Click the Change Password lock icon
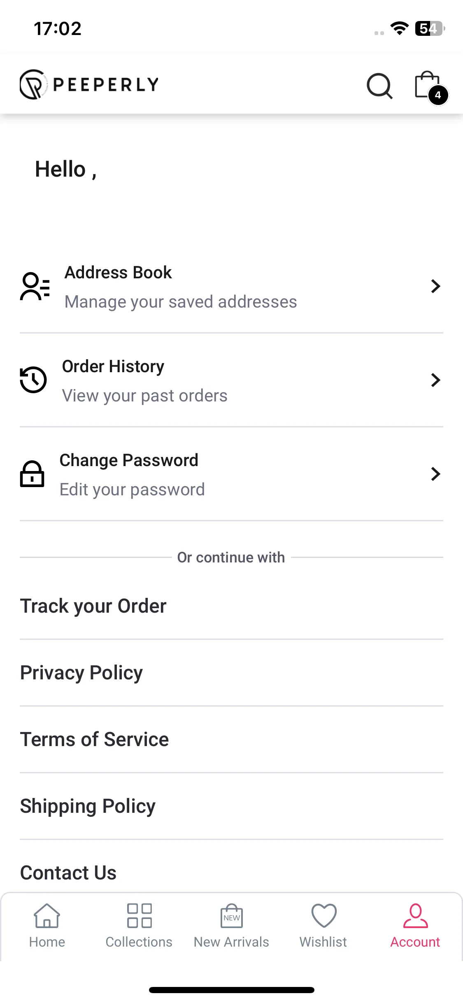The width and height of the screenshot is (463, 1003). [x=32, y=474]
